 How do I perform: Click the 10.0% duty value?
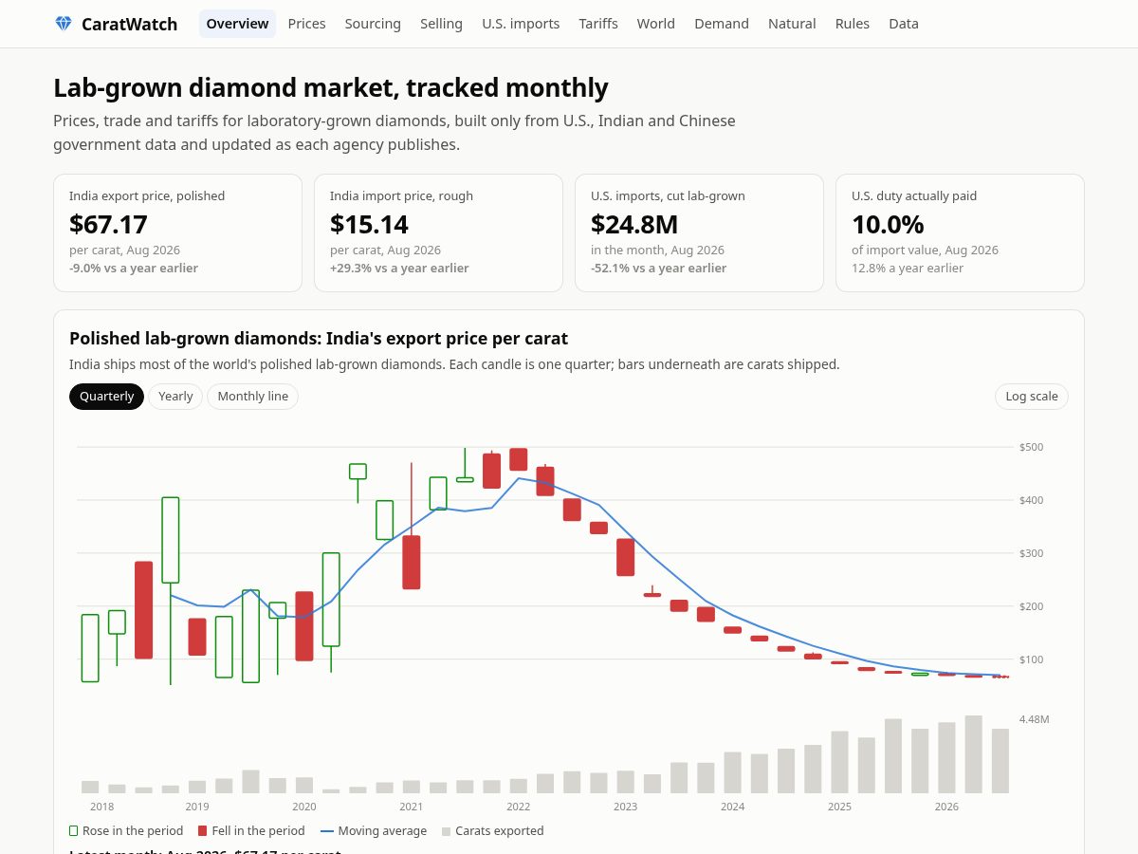(888, 224)
